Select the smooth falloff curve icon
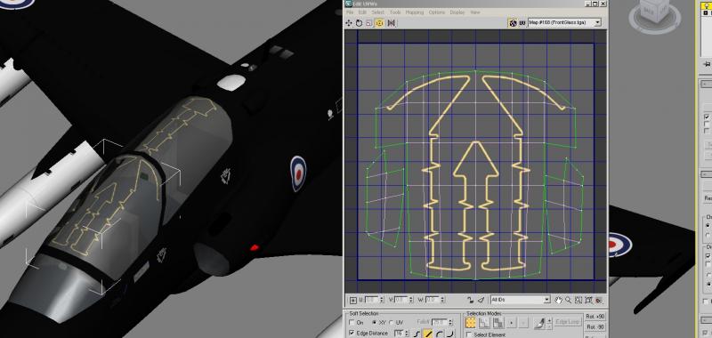Viewport: 712px width, 338px height. coord(417,334)
